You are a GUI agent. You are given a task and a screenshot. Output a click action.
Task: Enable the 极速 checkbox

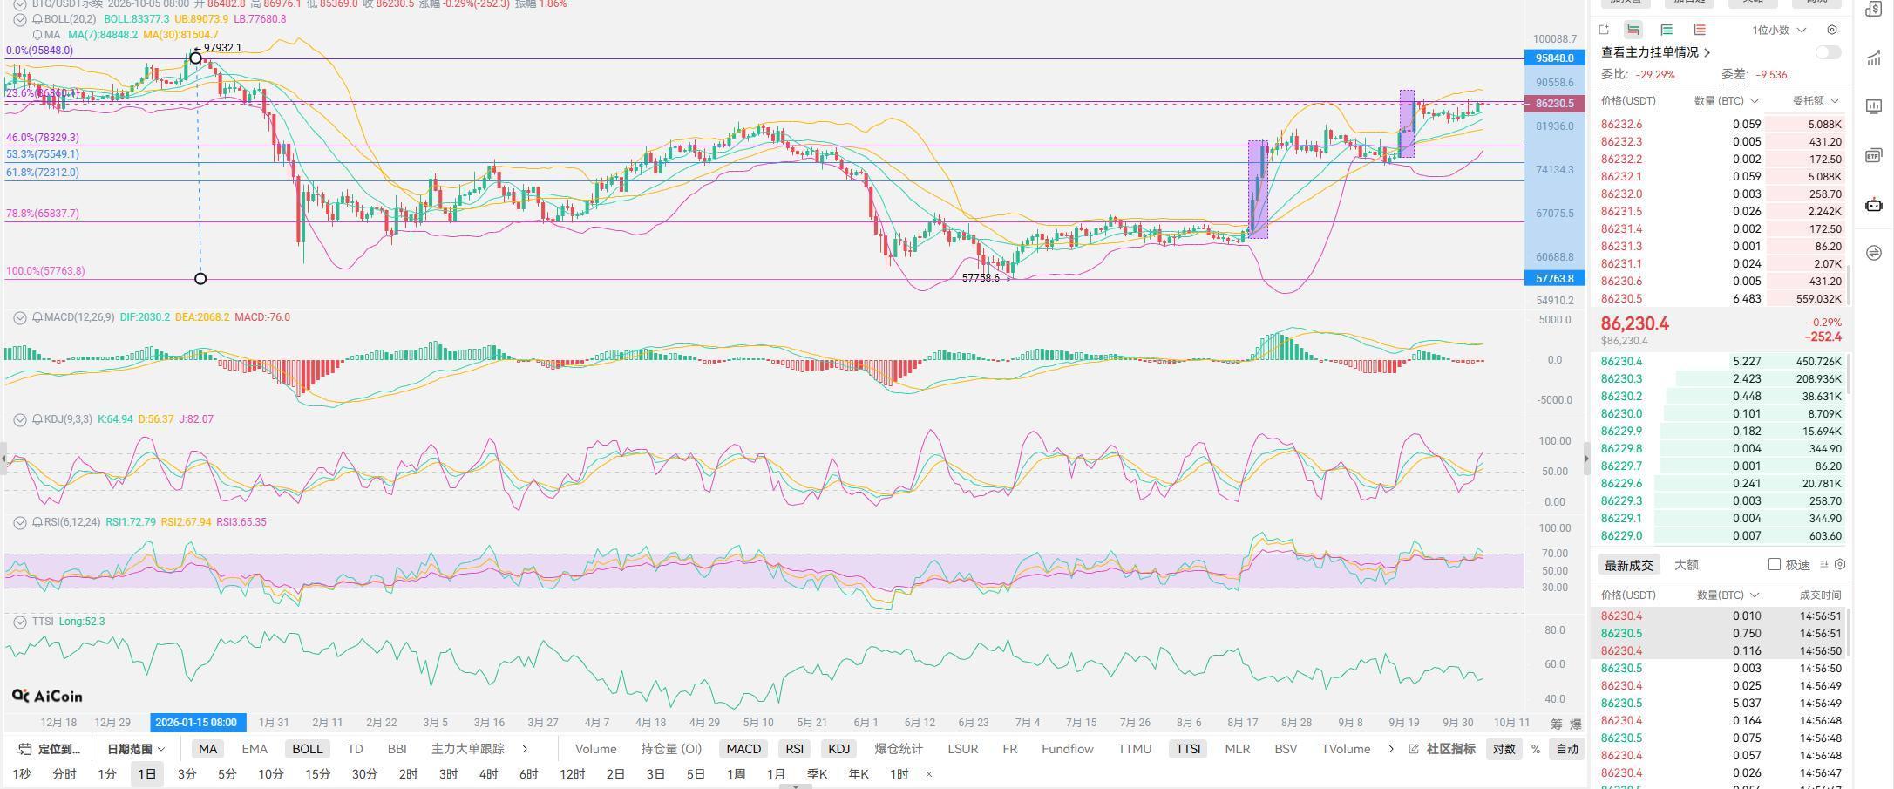(1774, 565)
